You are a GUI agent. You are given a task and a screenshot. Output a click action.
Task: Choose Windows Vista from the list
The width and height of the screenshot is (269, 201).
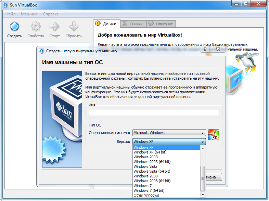pos(166,166)
